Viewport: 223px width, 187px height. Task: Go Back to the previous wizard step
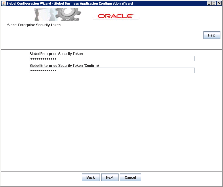[x=91, y=177]
